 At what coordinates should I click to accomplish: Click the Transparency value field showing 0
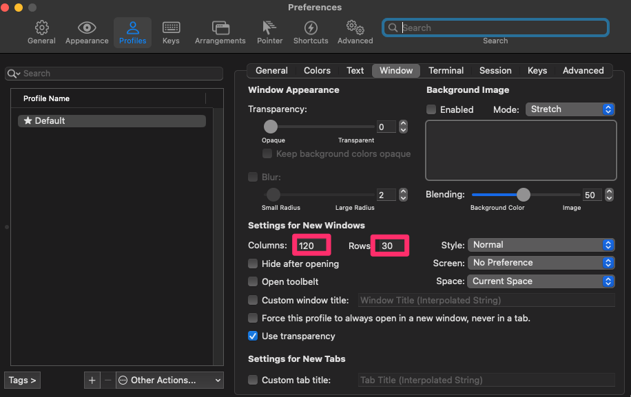pyautogui.click(x=386, y=127)
